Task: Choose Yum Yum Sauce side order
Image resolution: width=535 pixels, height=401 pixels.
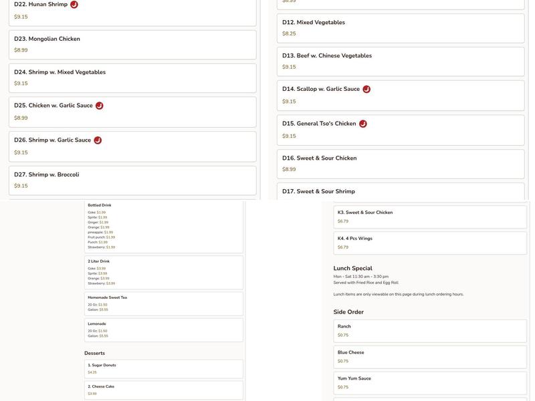Action: coord(429,382)
